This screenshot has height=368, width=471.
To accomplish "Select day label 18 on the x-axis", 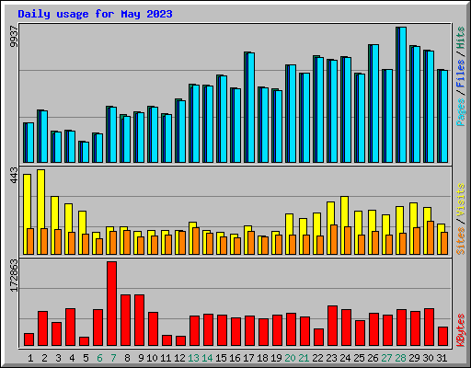I will (262, 358).
